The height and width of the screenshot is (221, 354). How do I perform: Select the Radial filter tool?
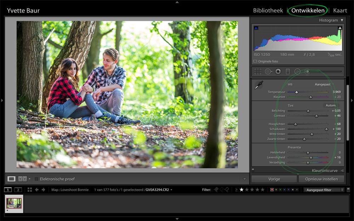coord(297,71)
